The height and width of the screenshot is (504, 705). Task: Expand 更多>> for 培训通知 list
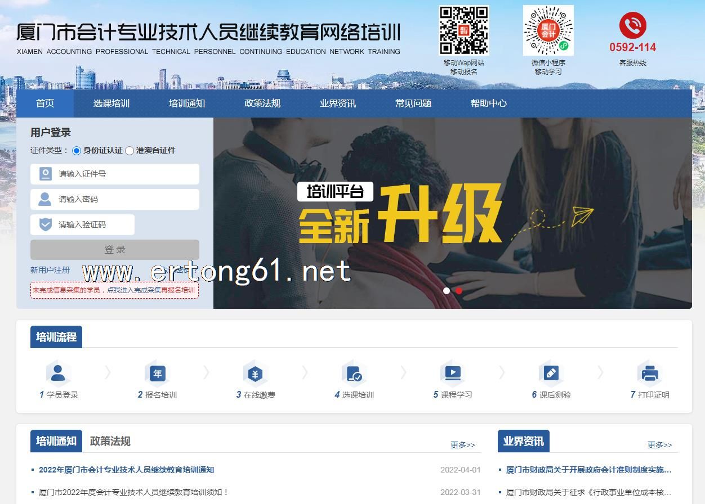[x=462, y=445]
